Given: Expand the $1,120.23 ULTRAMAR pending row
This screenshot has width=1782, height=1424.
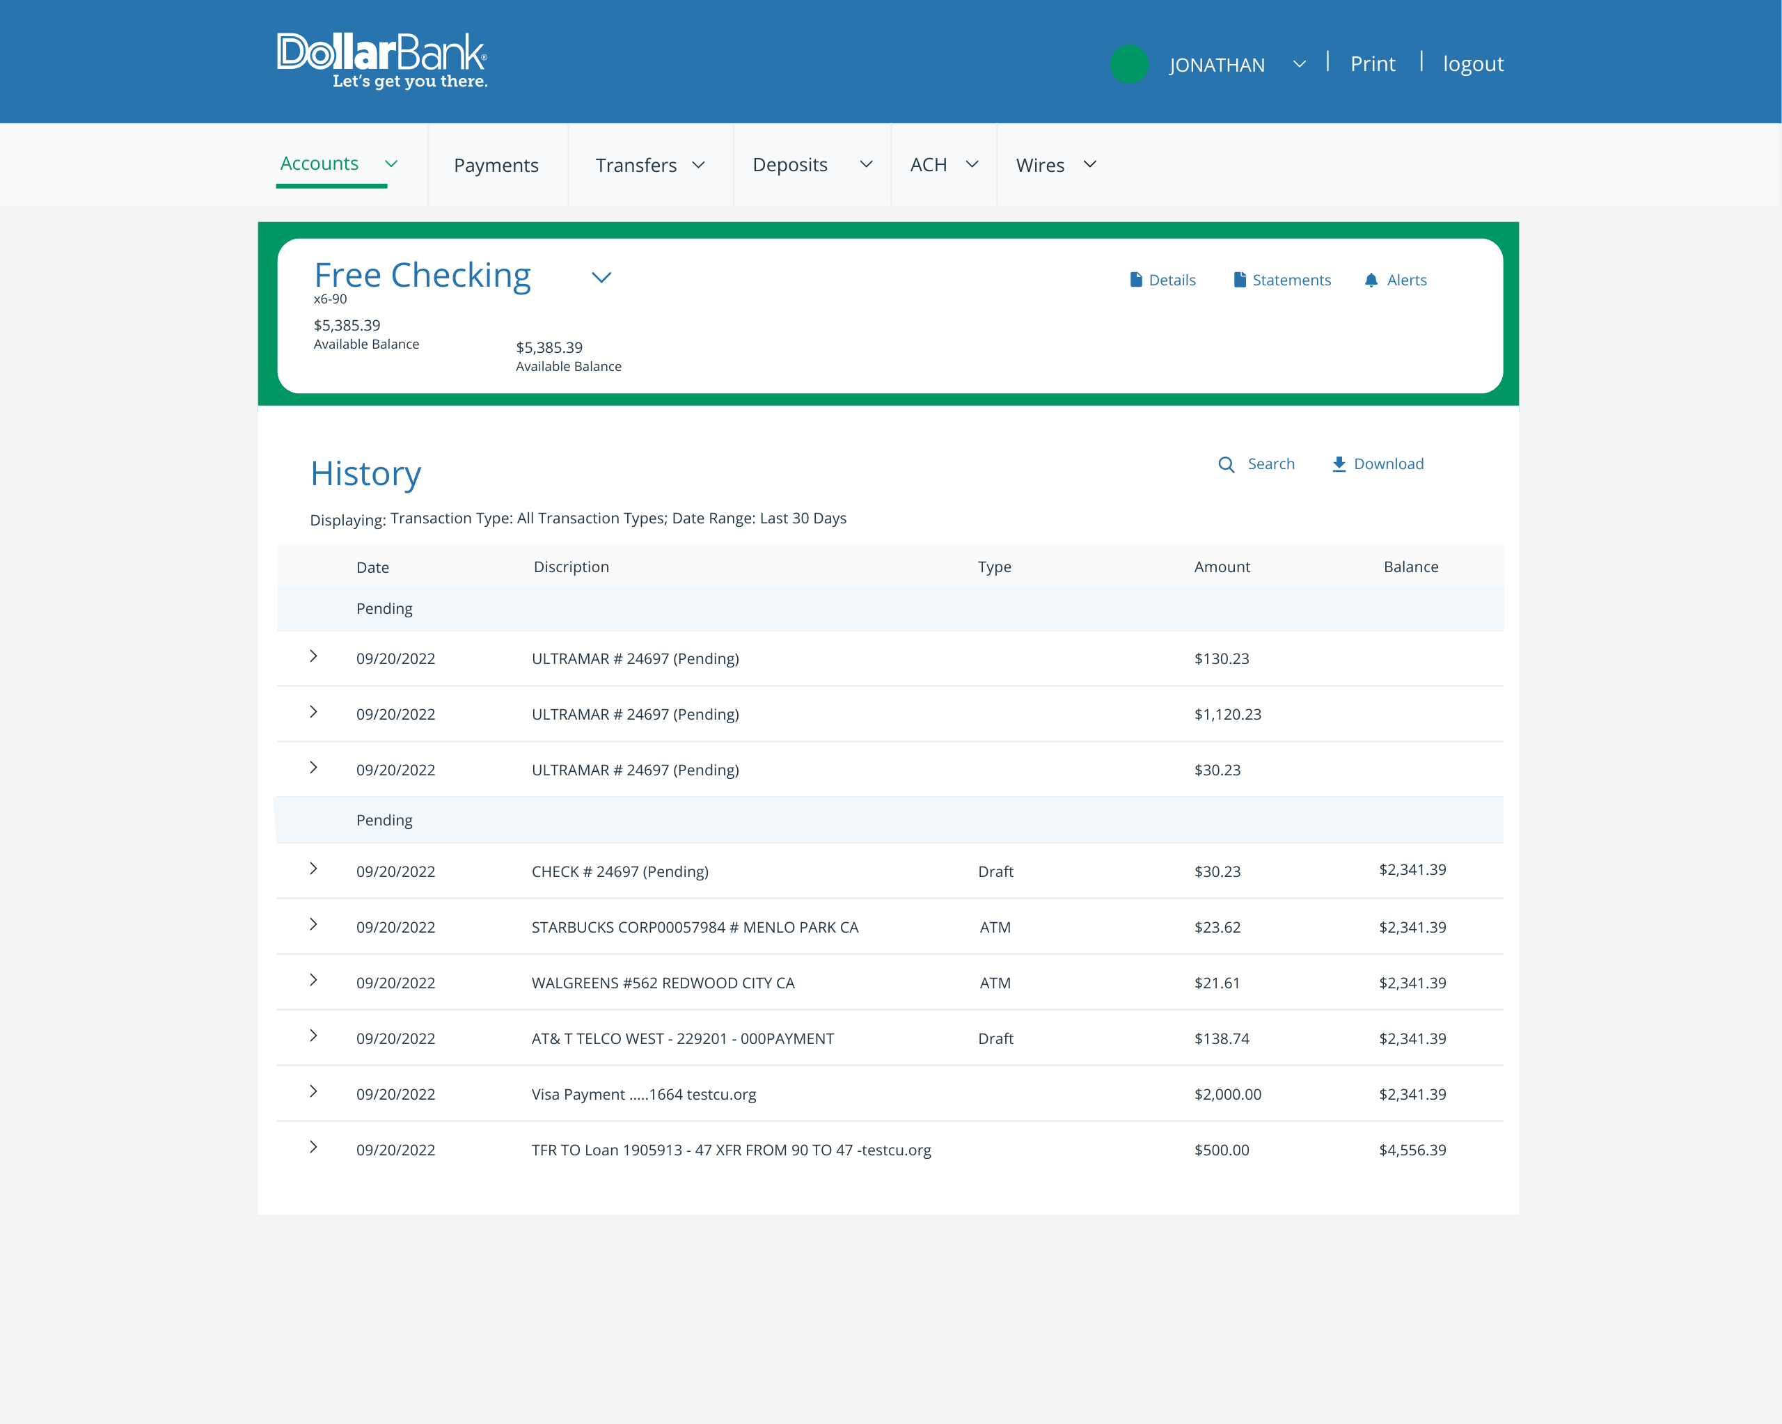Looking at the screenshot, I should point(313,711).
